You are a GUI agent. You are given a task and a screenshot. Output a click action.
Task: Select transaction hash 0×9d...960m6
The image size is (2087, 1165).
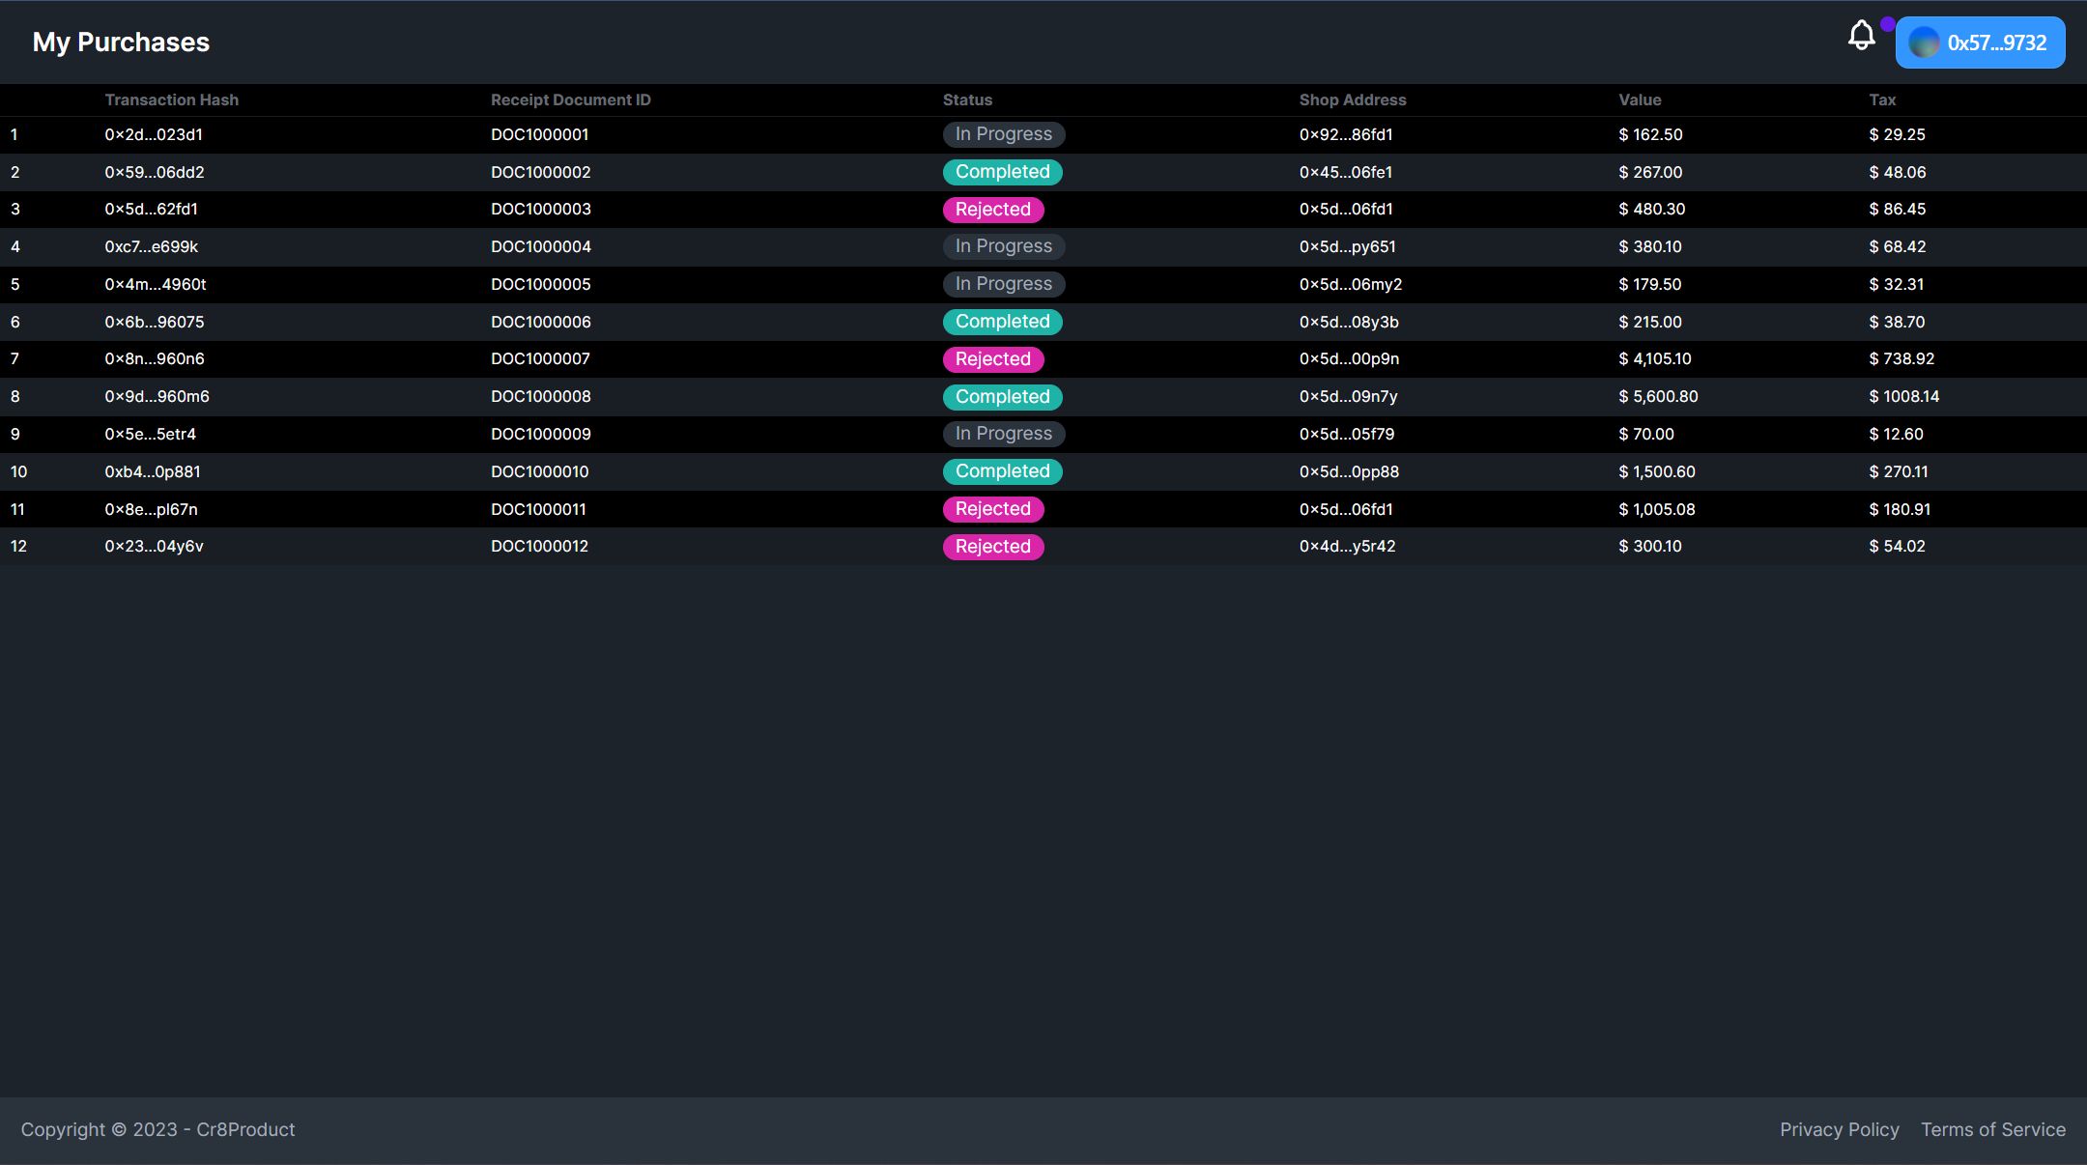tap(157, 396)
